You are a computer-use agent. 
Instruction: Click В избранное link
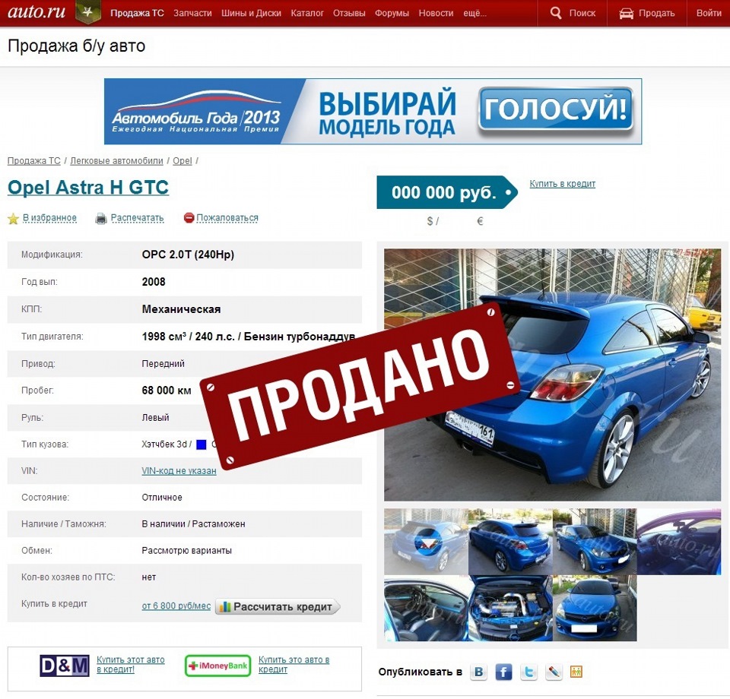(49, 217)
